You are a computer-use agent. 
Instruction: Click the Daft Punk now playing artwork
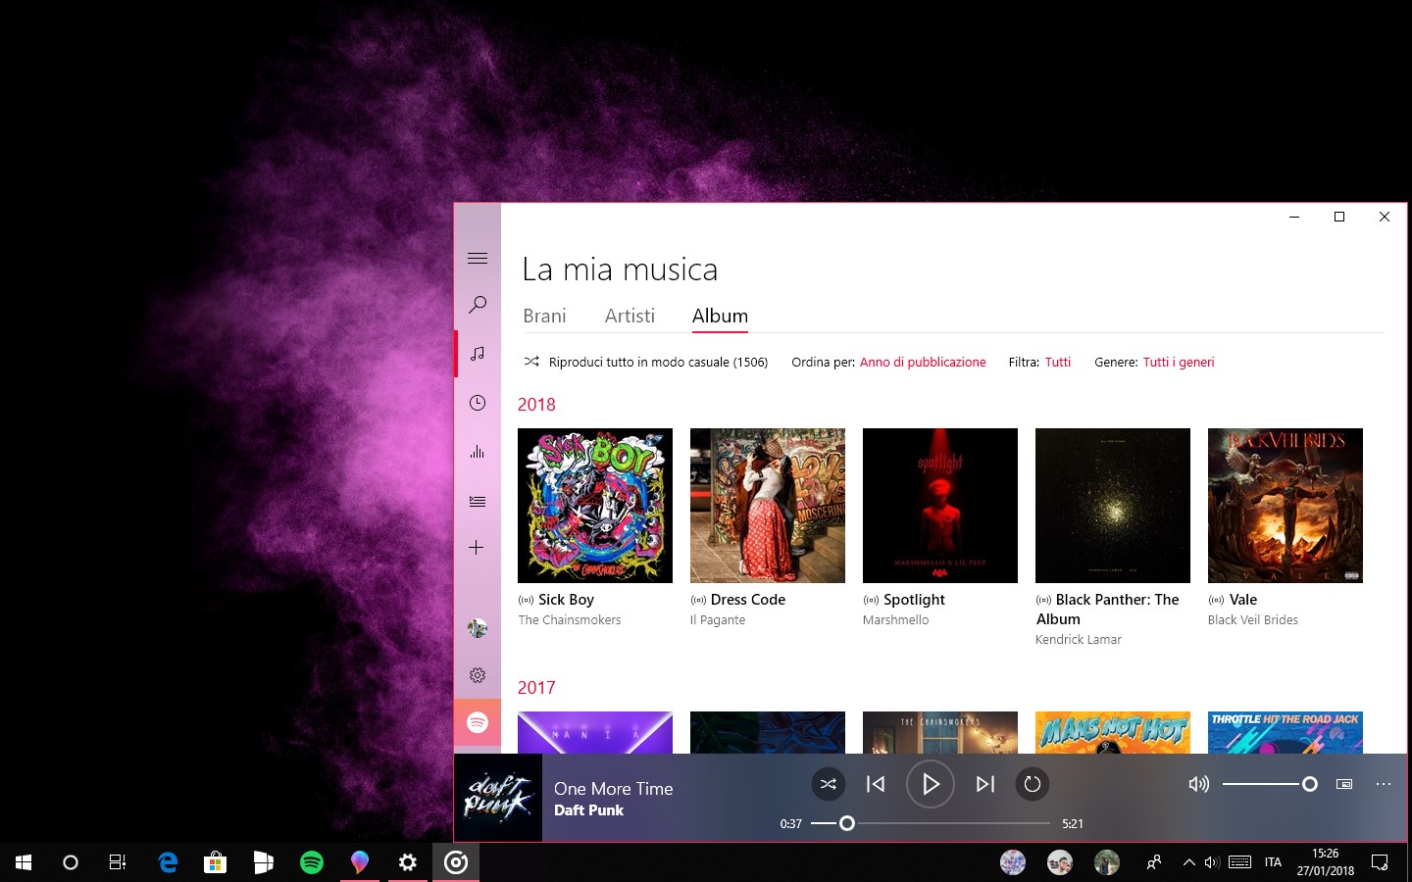click(498, 798)
